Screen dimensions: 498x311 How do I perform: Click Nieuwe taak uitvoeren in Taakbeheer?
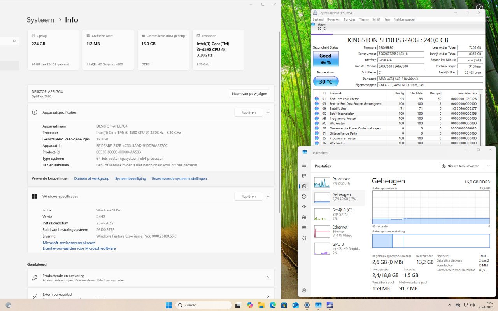click(x=460, y=166)
